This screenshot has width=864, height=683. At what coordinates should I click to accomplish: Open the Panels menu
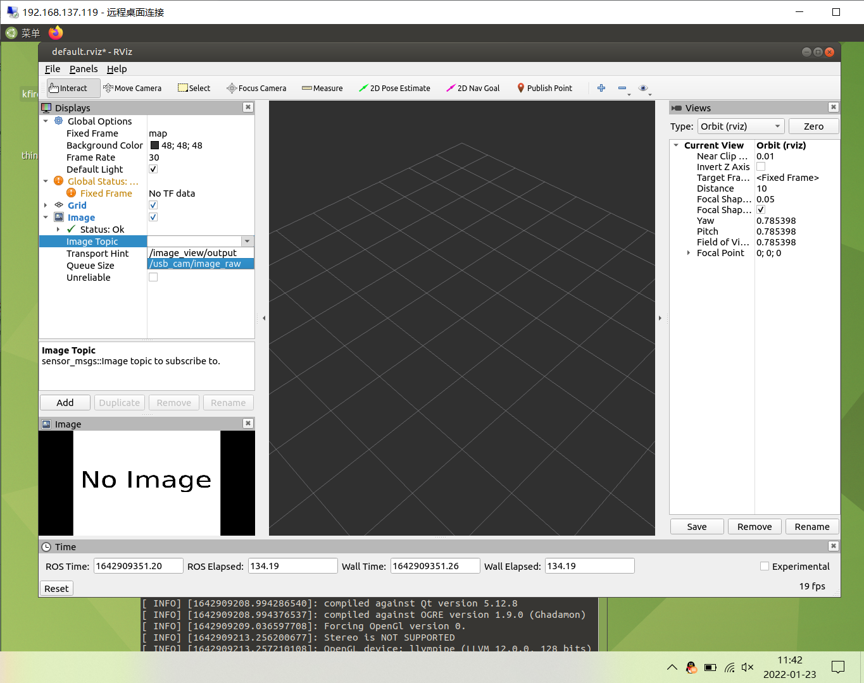pos(84,69)
